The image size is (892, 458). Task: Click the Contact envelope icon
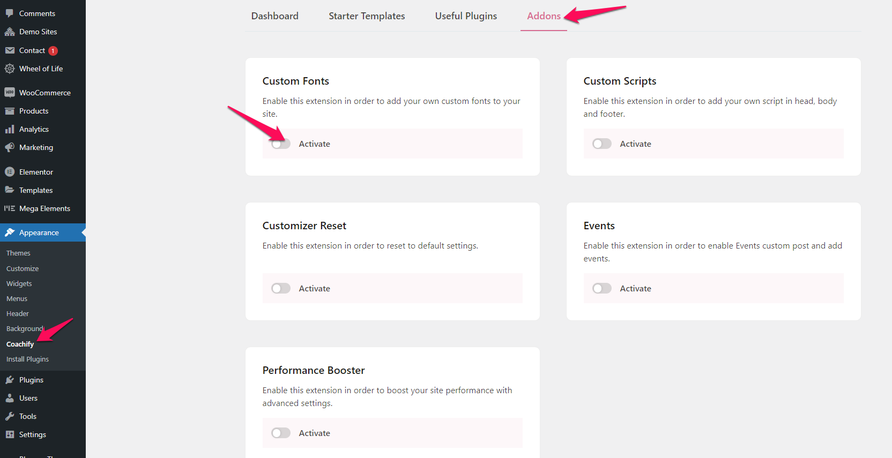[x=10, y=50]
